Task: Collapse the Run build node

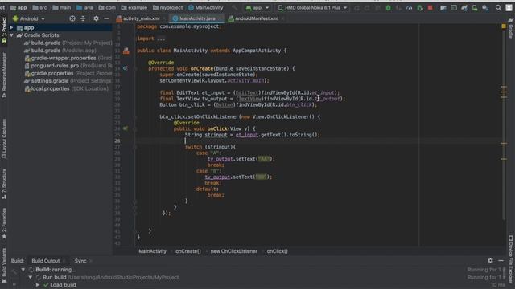Action: (31, 277)
